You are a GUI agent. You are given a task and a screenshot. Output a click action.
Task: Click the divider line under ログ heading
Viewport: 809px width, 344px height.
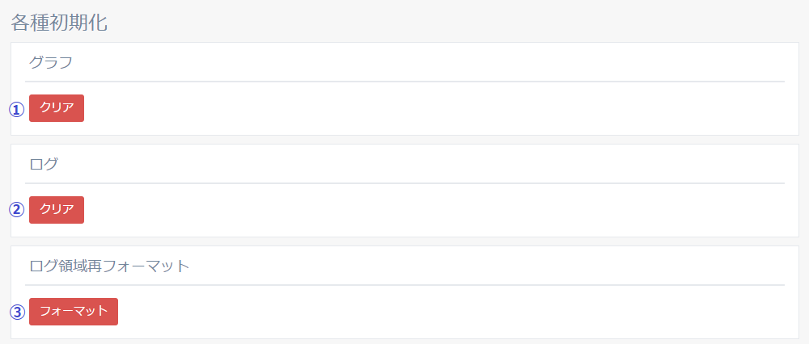pyautogui.click(x=404, y=183)
